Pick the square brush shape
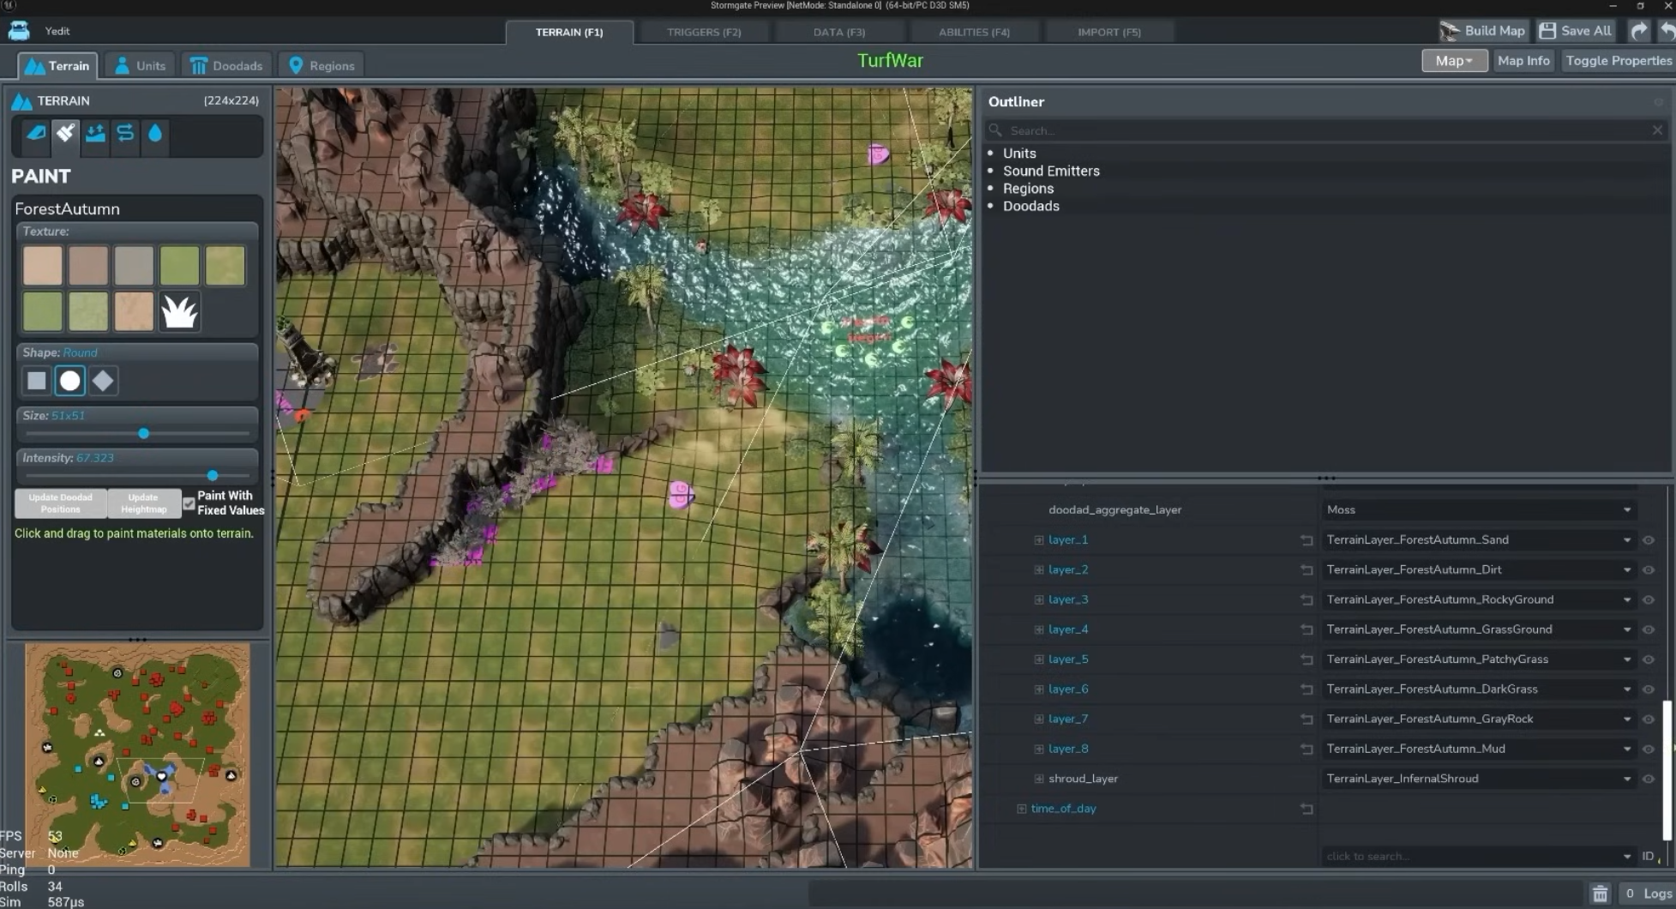Screen dimensions: 1676x909 tap(37, 381)
